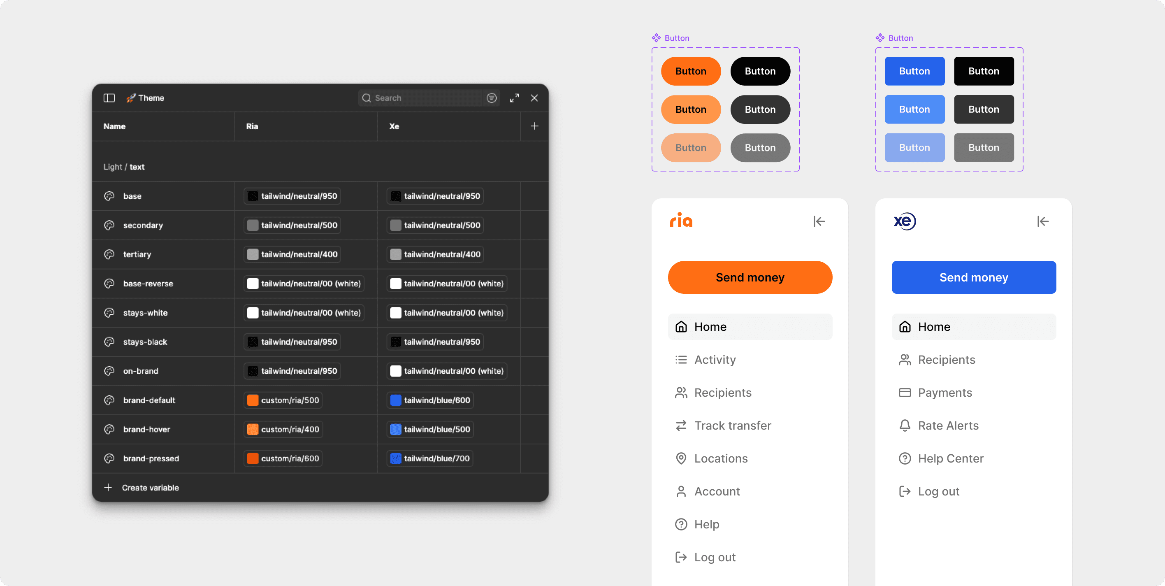Image resolution: width=1165 pixels, height=586 pixels.
Task: Click the Track transfer arrows icon
Action: [x=681, y=426]
